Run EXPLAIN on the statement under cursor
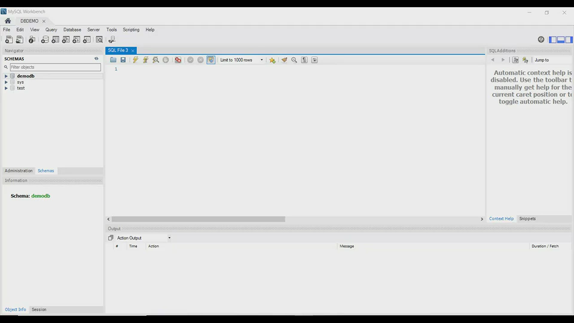Image resolution: width=574 pixels, height=323 pixels. click(156, 60)
